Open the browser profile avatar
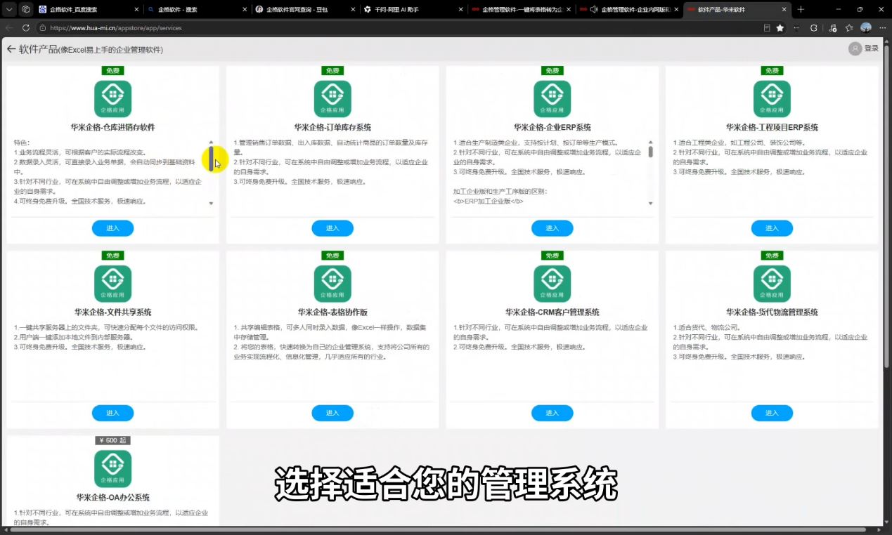This screenshot has height=535, width=892. click(x=866, y=28)
